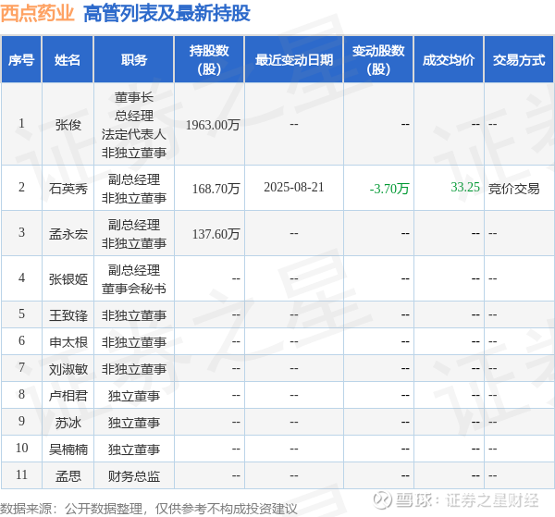Image resolution: width=555 pixels, height=517 pixels.
Task: Click the 交易方式 column header
Action: (x=519, y=60)
